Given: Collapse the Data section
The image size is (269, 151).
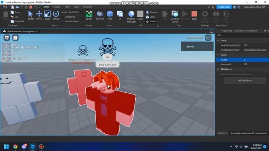Looking at the screenshot, I should 218,40.
